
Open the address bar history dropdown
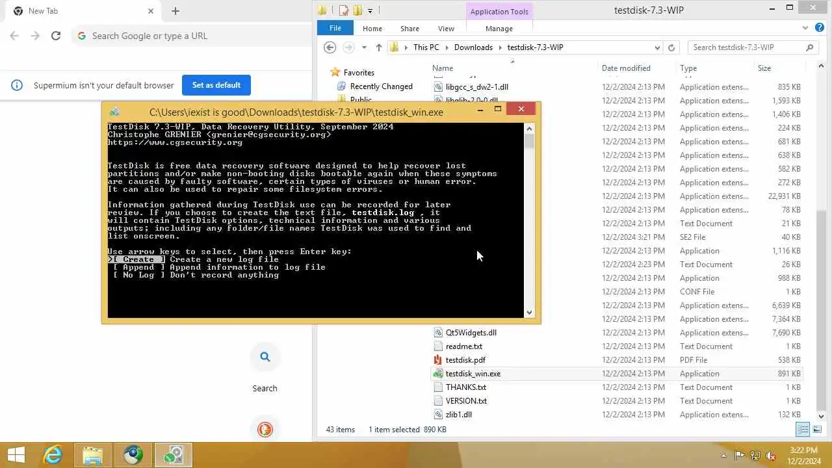(658, 47)
